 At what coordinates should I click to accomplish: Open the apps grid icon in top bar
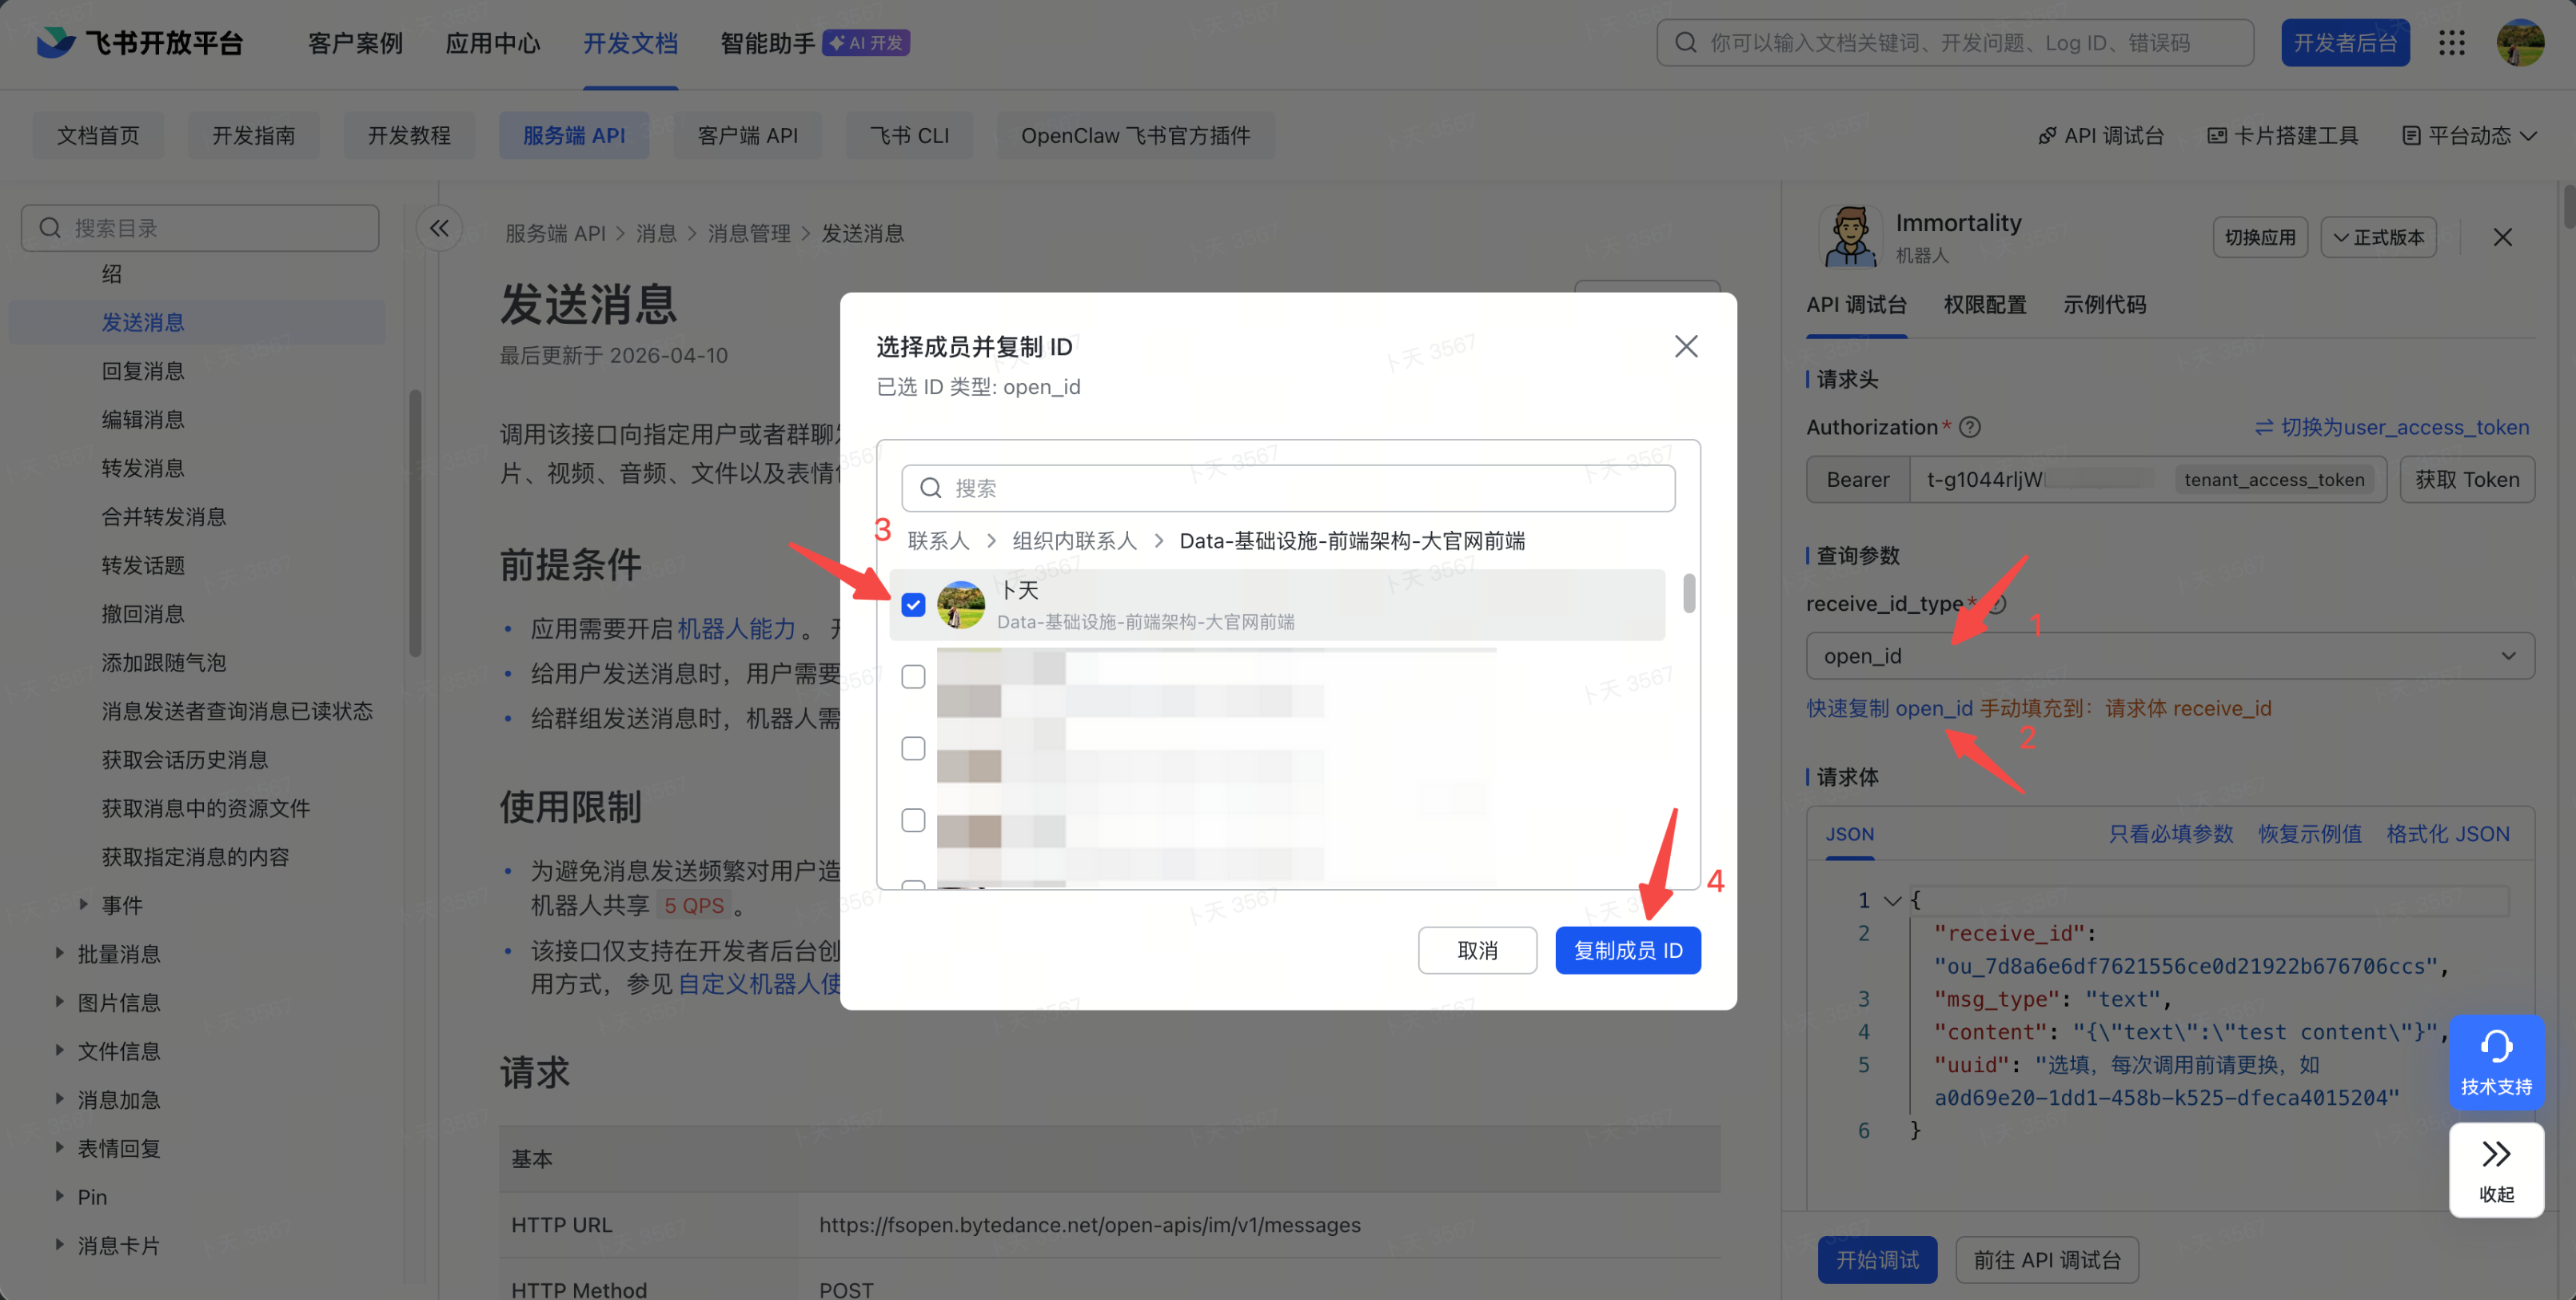[2451, 43]
